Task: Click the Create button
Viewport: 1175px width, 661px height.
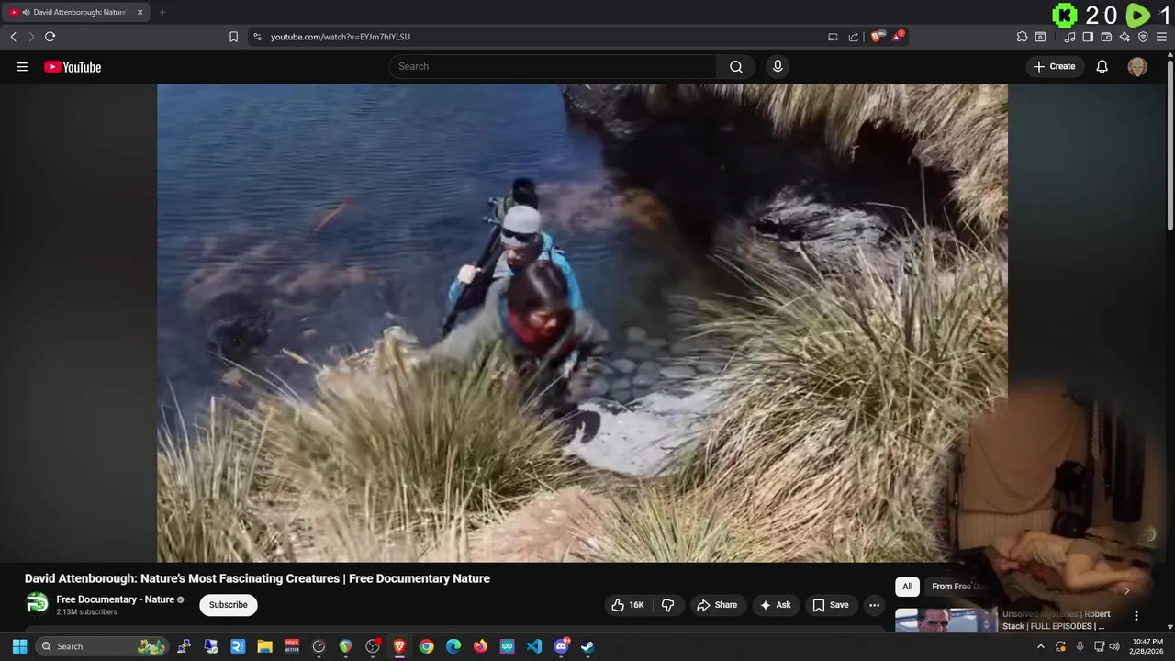Action: [1054, 66]
